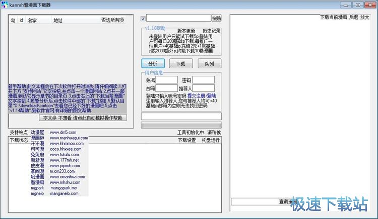Open the v1.18帮助 help link
Viewport: 378px width, 219px height.
click(x=155, y=28)
